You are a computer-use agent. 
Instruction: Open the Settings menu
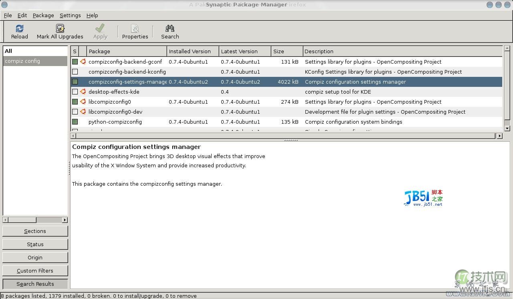pyautogui.click(x=70, y=15)
